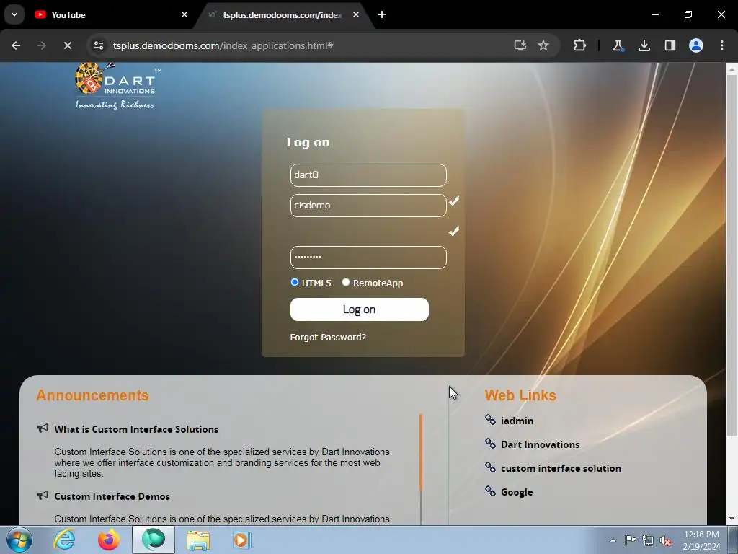The image size is (738, 554).
Task: Click the browser address bar URL
Action: [223, 45]
